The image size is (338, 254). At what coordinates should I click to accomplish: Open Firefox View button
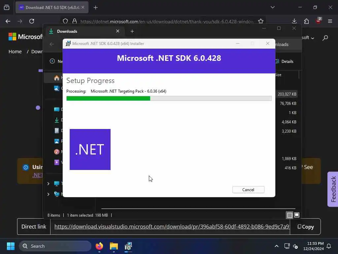[x=7, y=7]
